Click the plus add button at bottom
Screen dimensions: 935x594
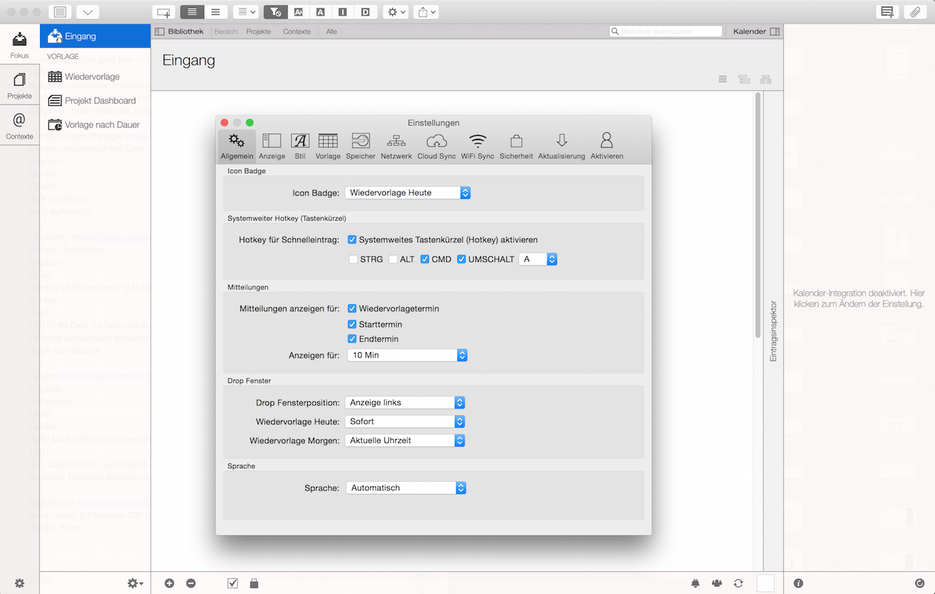tap(170, 583)
